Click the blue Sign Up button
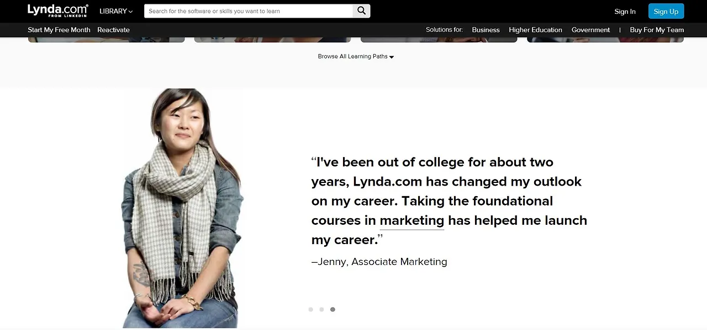The height and width of the screenshot is (330, 707). [666, 11]
